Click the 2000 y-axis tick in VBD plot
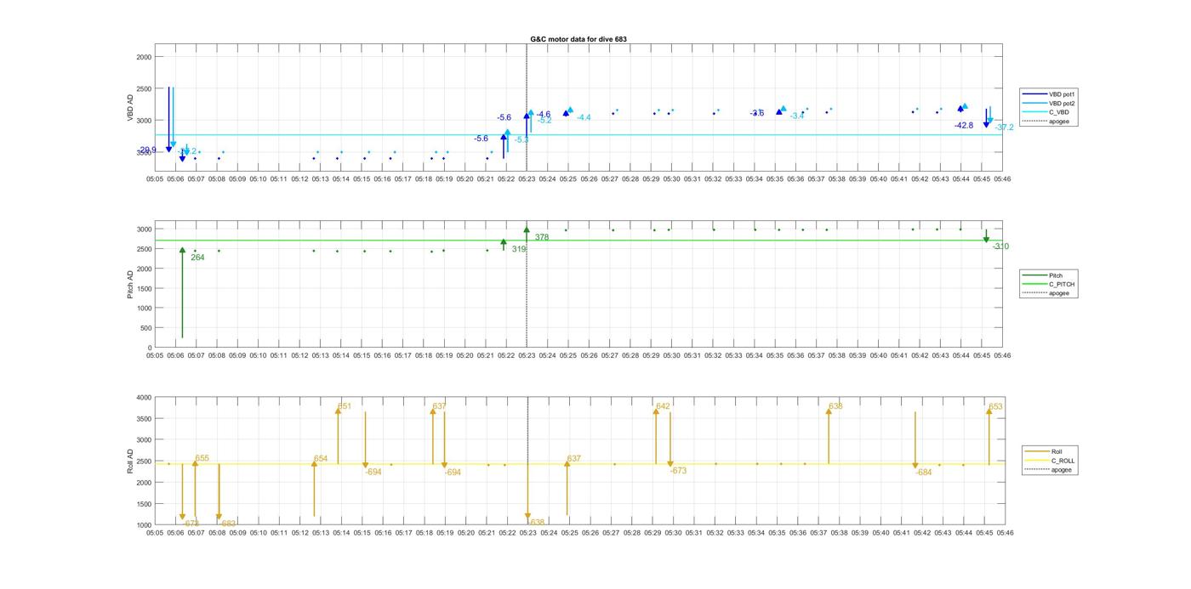 [x=144, y=56]
